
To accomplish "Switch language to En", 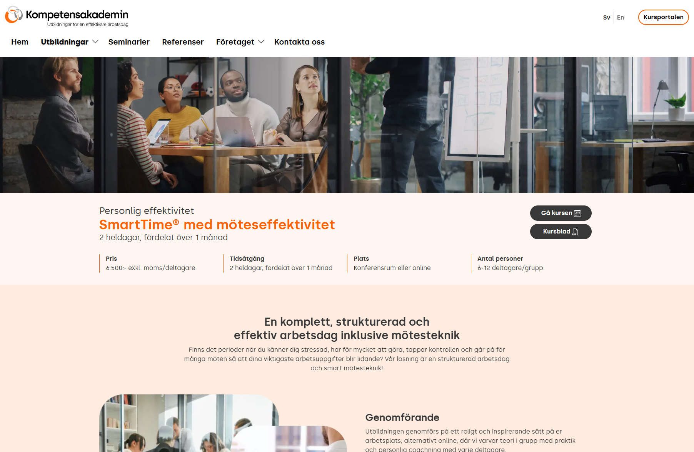I will point(621,17).
